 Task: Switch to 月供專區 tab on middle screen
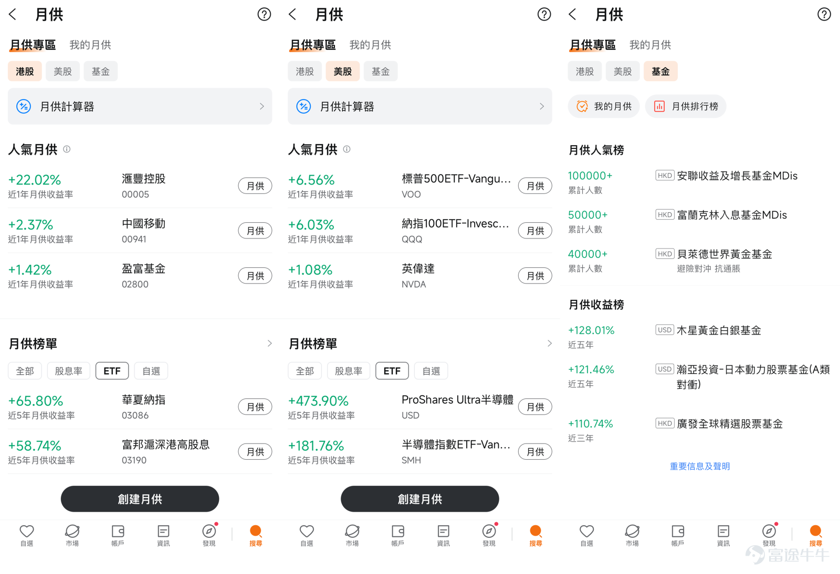(312, 45)
